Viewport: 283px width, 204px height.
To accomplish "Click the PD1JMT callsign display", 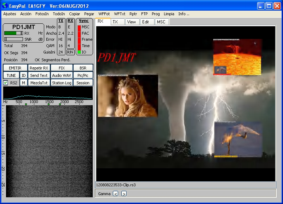I will 24,27.
